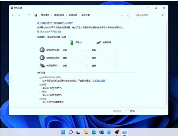Open taskbar search magnifier icon

point(71,132)
